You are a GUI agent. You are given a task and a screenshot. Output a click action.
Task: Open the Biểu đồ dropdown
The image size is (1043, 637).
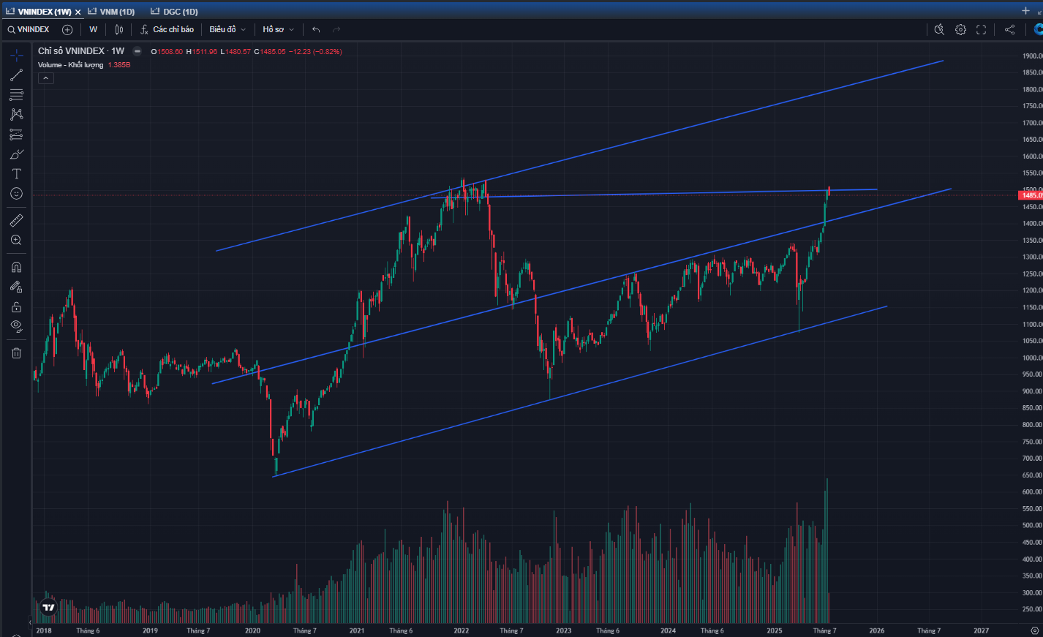click(227, 29)
